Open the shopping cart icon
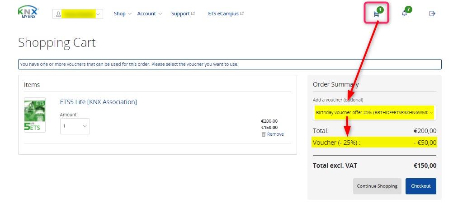 tap(376, 14)
